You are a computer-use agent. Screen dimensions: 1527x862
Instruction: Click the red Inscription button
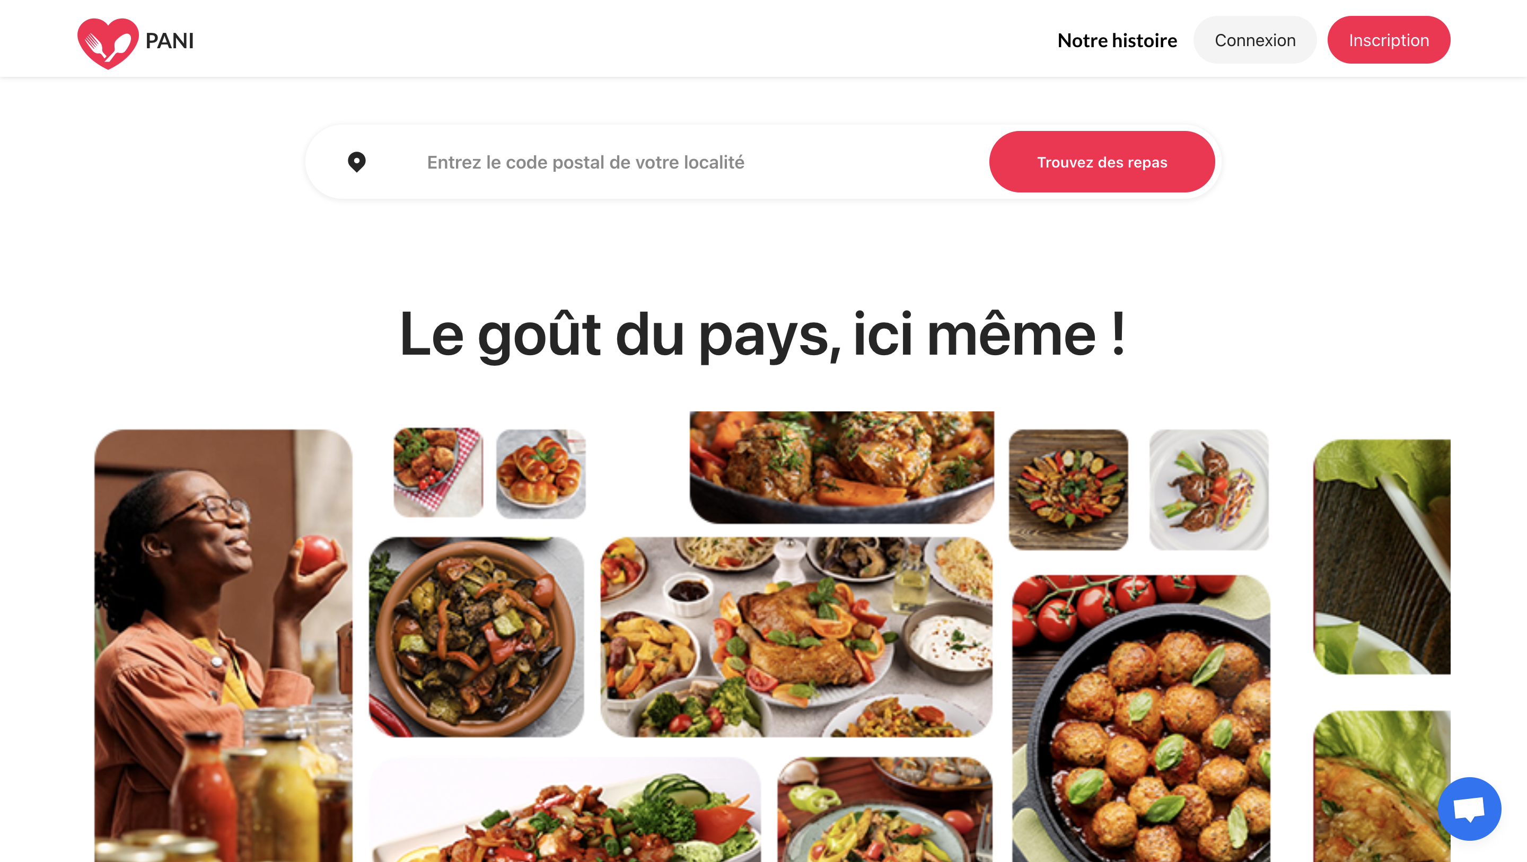[1389, 40]
